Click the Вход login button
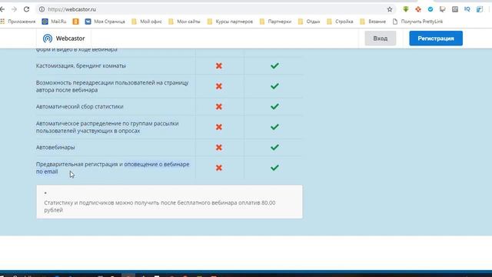The width and height of the screenshot is (492, 277). click(x=381, y=38)
